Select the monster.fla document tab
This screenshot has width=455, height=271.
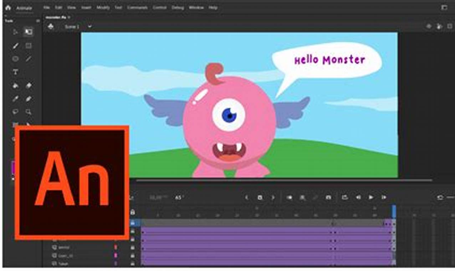tap(56, 17)
